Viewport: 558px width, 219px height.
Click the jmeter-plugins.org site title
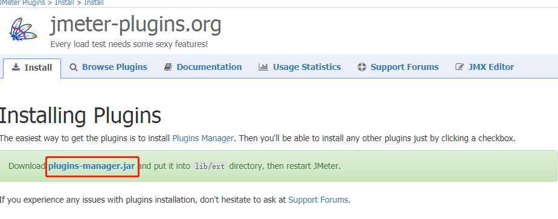pyautogui.click(x=136, y=25)
